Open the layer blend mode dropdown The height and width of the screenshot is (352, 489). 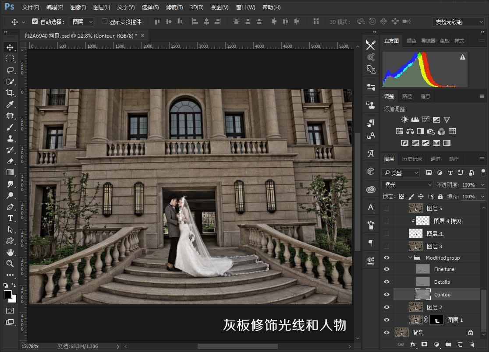coord(407,184)
